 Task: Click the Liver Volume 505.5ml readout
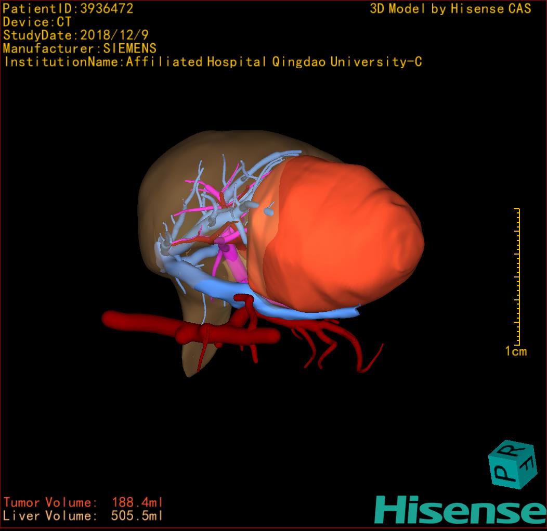point(83,515)
